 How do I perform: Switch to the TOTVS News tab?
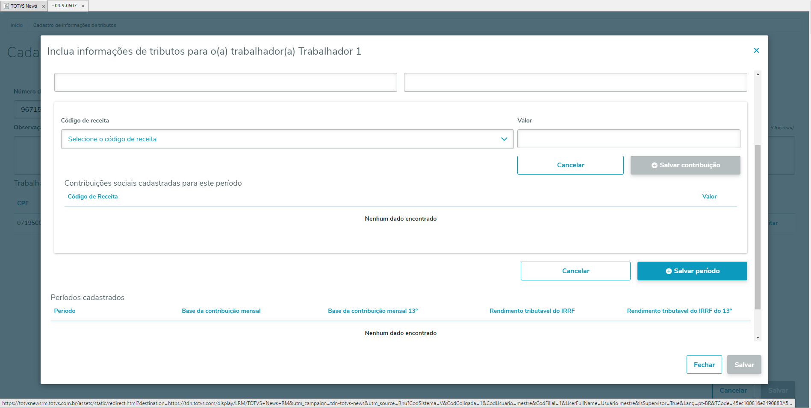click(x=24, y=6)
